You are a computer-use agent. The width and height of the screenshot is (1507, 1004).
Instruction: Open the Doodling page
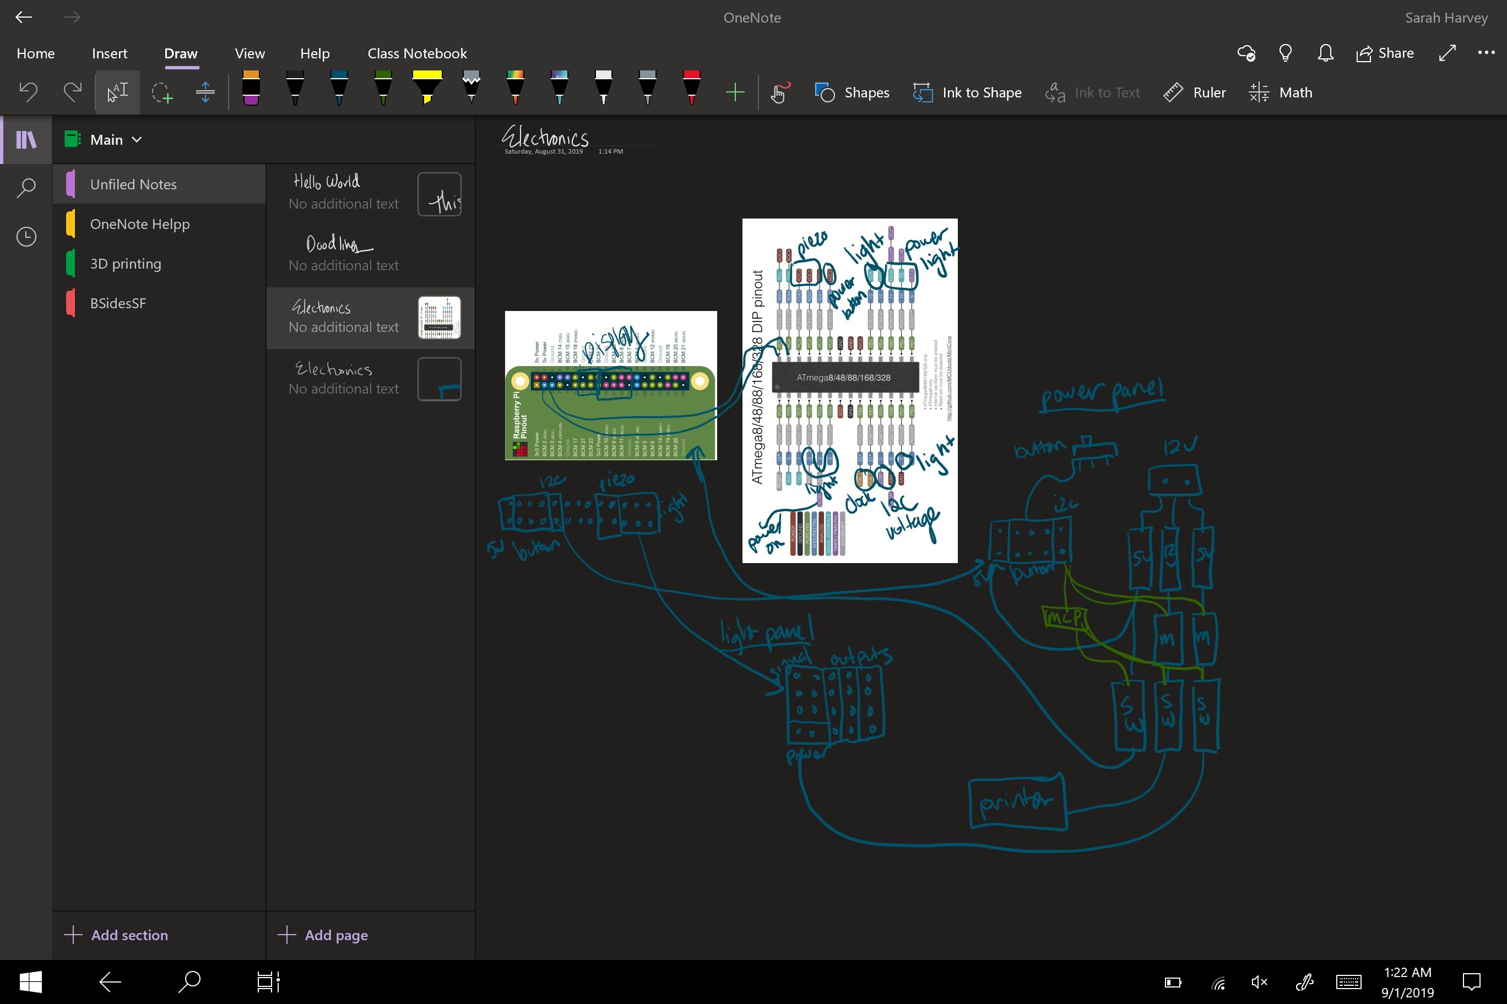click(370, 255)
